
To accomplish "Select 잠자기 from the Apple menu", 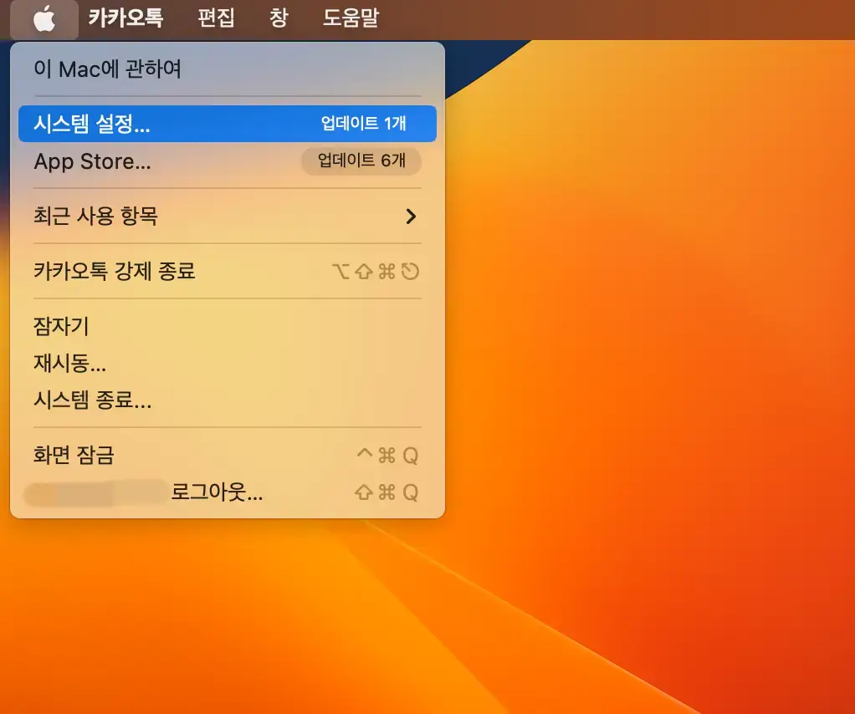I will [228, 326].
